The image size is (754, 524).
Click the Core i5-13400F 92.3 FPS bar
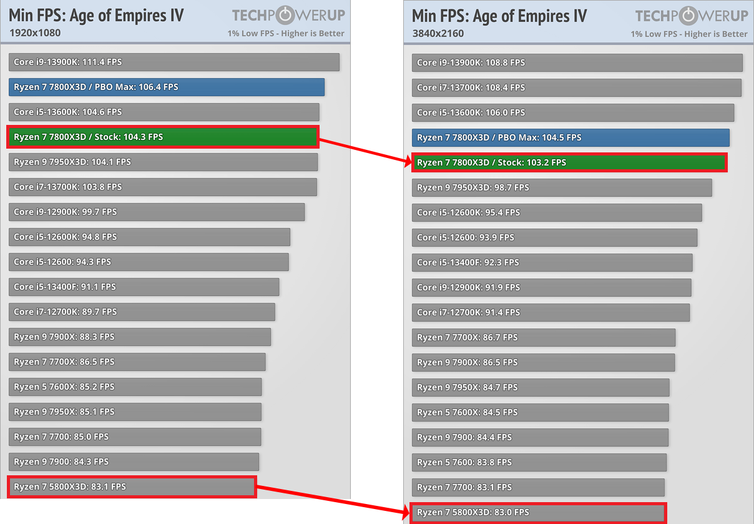tap(552, 262)
